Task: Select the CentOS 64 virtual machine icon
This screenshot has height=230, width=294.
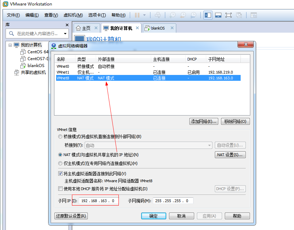Action: (x=23, y=52)
